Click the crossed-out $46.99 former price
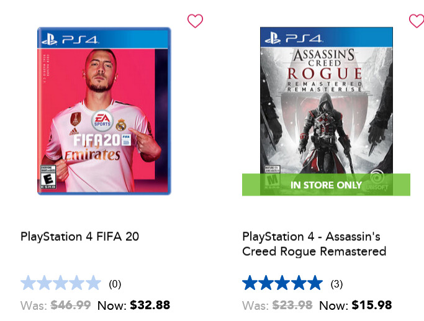 point(71,305)
